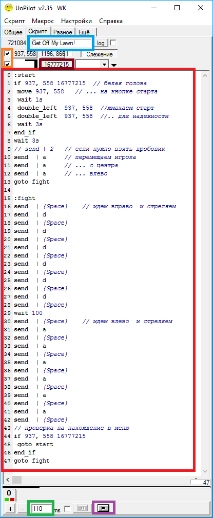Open the Настройки menu
Screen dimensions: 213x518
tap(76, 21)
